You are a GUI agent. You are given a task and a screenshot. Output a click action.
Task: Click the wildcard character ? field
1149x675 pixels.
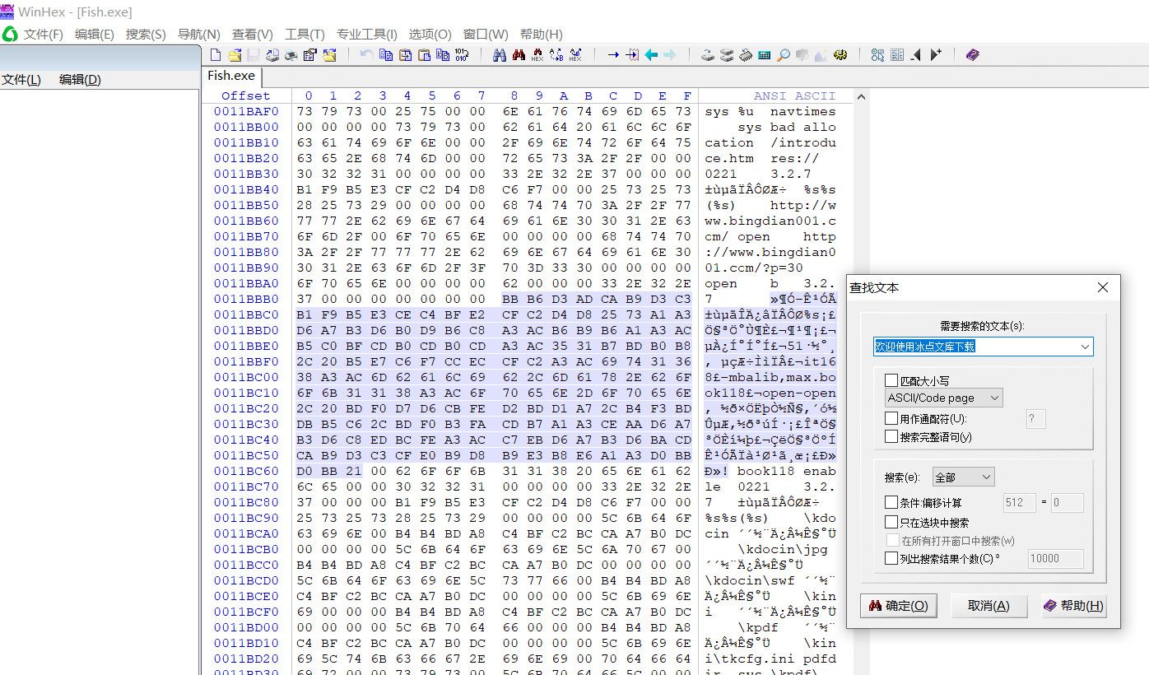1035,419
